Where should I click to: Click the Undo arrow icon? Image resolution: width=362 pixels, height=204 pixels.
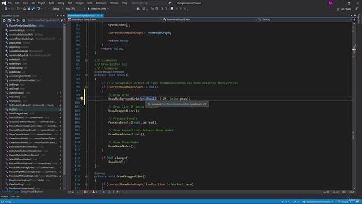point(38,9)
